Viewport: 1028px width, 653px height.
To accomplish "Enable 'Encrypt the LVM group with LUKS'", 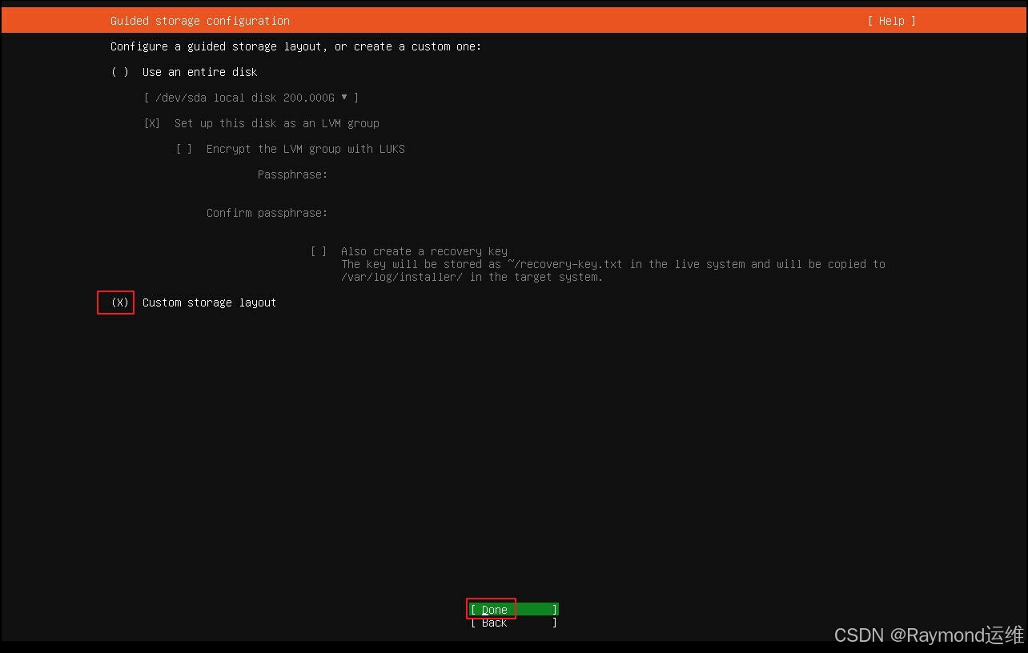I will coord(184,149).
